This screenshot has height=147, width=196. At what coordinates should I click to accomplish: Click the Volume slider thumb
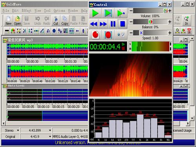tap(165, 11)
